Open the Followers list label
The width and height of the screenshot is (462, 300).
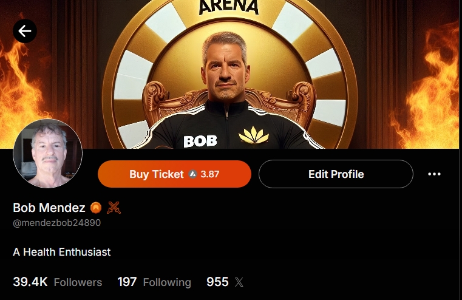[78, 282]
